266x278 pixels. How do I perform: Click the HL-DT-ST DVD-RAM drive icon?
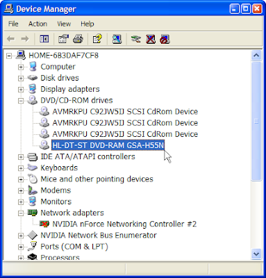tap(44, 145)
